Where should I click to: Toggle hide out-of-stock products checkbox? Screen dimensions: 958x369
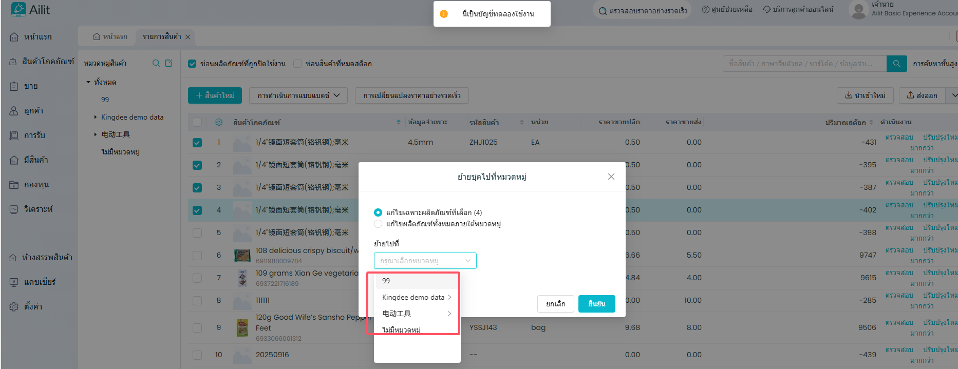coord(297,64)
